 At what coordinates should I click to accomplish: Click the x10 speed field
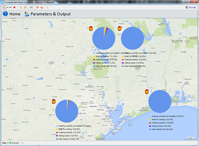click(31, 8)
